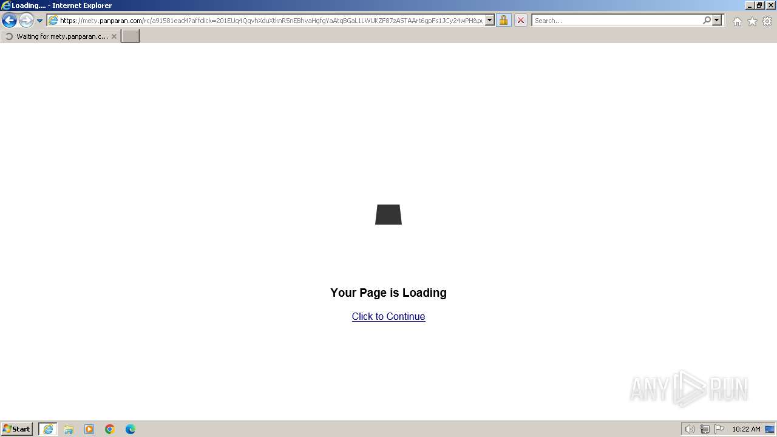Click the Show Desktop tray icon
777x437 pixels.
[x=770, y=429]
